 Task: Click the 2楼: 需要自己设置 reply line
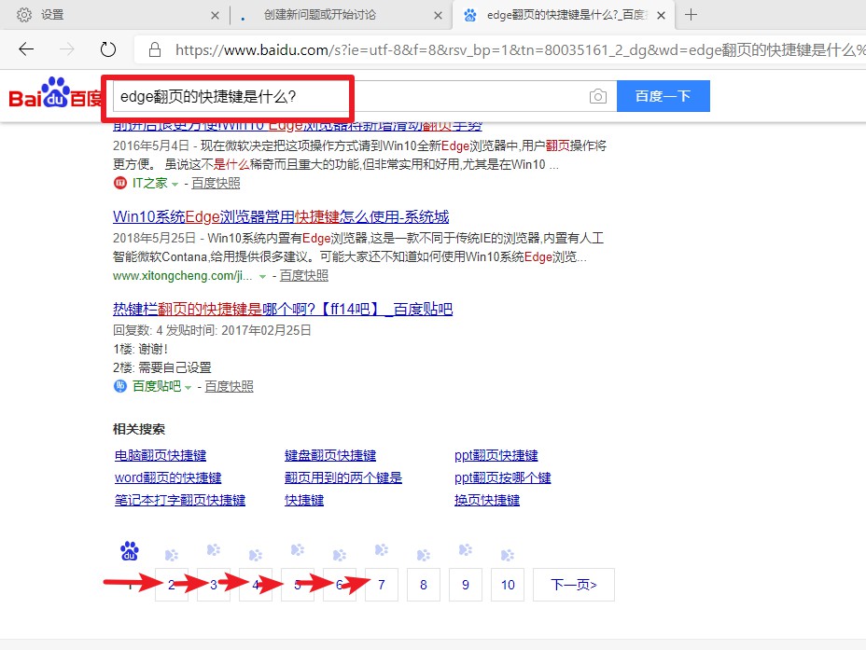tap(161, 367)
